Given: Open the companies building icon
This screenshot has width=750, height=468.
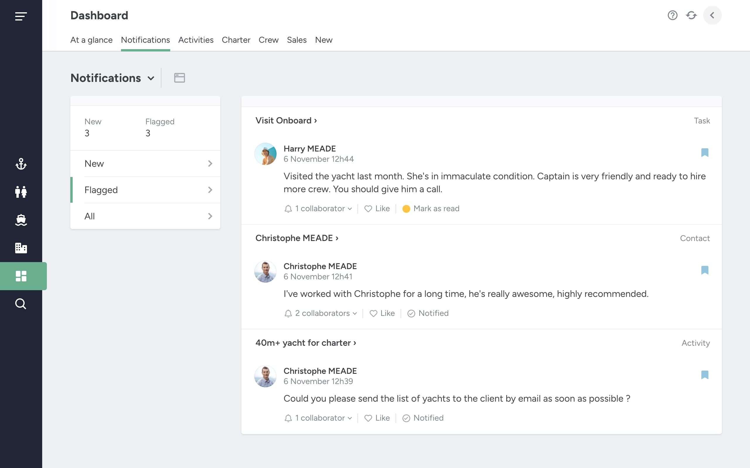Looking at the screenshot, I should tap(21, 248).
